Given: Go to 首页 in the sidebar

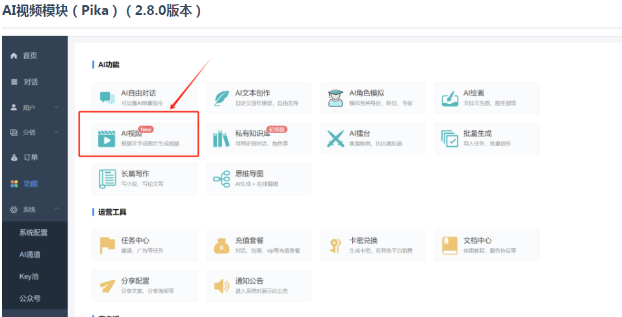Looking at the screenshot, I should point(30,56).
